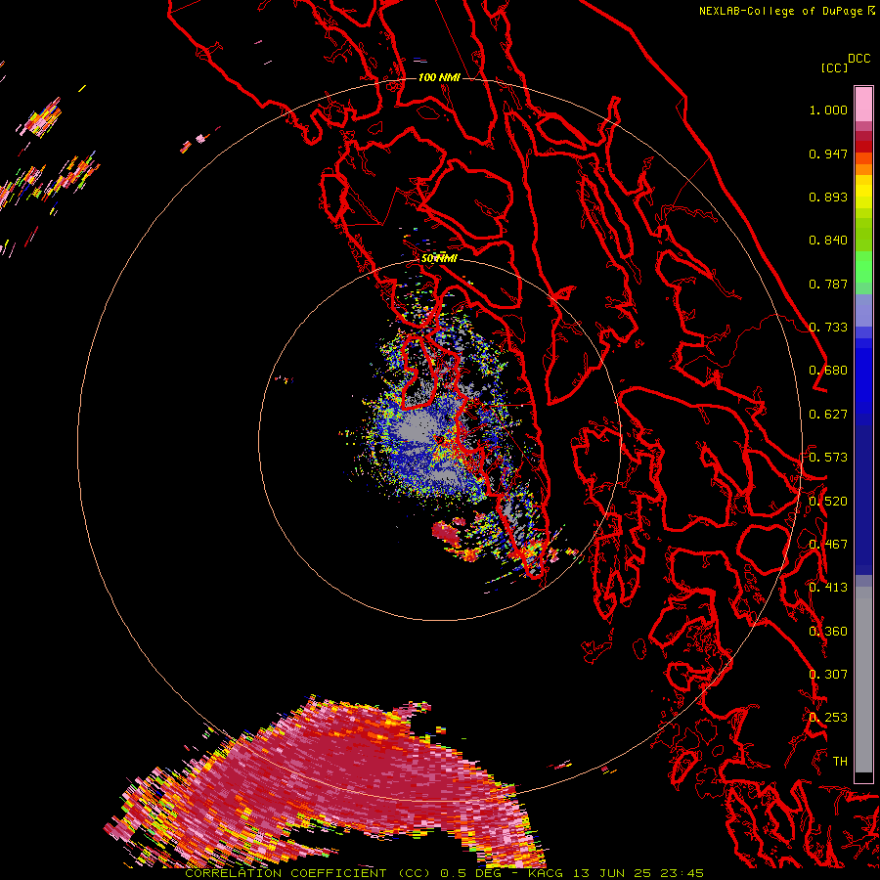This screenshot has width=880, height=880.
Task: Click the 0.520 scale label
Action: click(x=828, y=502)
